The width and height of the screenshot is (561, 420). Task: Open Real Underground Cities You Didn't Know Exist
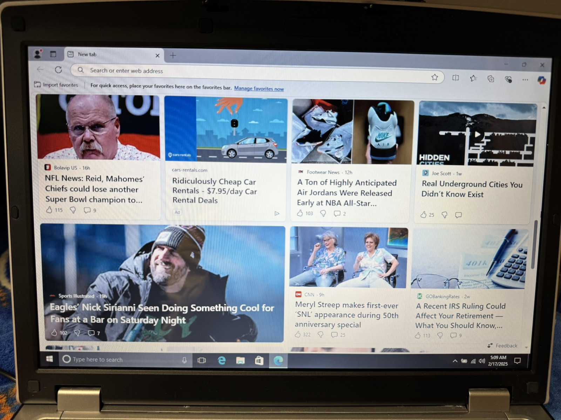click(x=472, y=189)
